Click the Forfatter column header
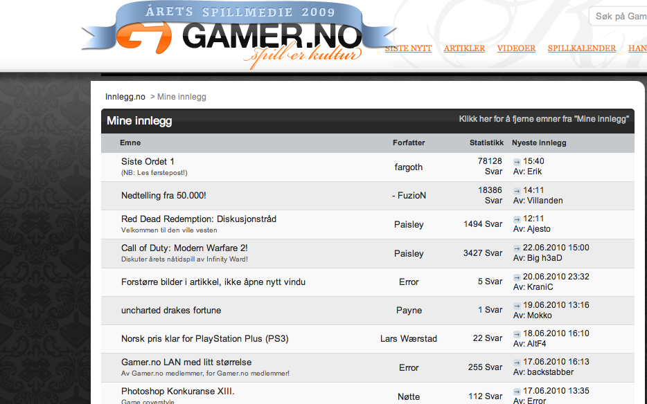This screenshot has width=647, height=404. point(409,143)
